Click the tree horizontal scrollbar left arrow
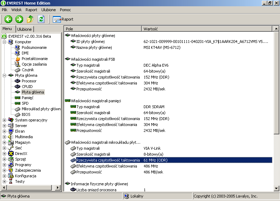 (x=4, y=187)
